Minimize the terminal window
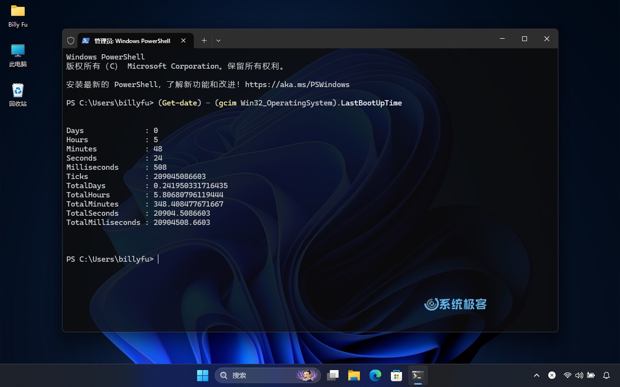 coord(502,39)
